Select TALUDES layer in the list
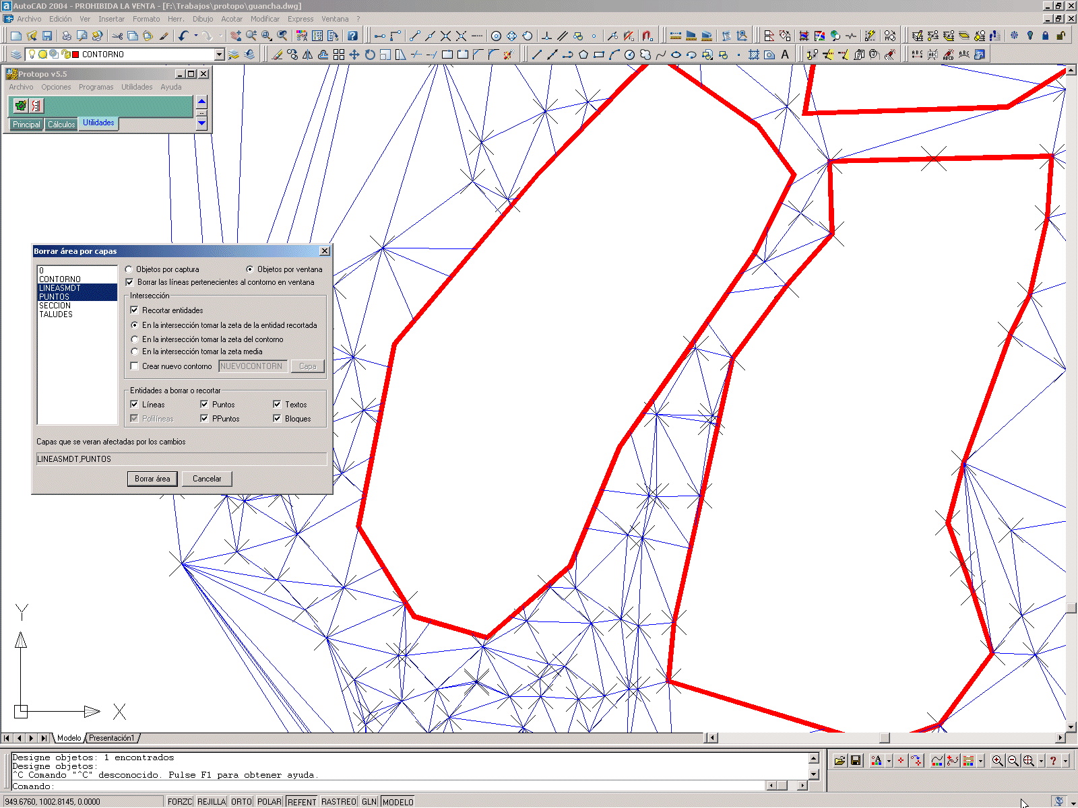Image resolution: width=1078 pixels, height=808 pixels. [x=77, y=314]
